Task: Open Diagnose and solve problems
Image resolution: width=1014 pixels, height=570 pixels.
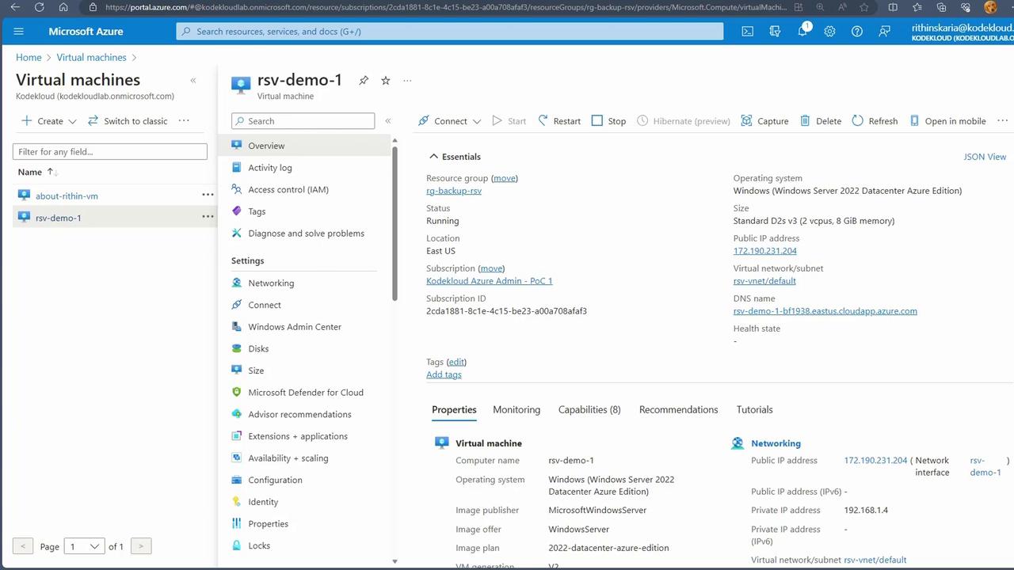Action: coord(305,234)
